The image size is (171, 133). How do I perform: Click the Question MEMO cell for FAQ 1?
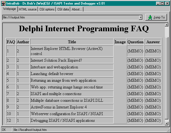tap(135, 51)
